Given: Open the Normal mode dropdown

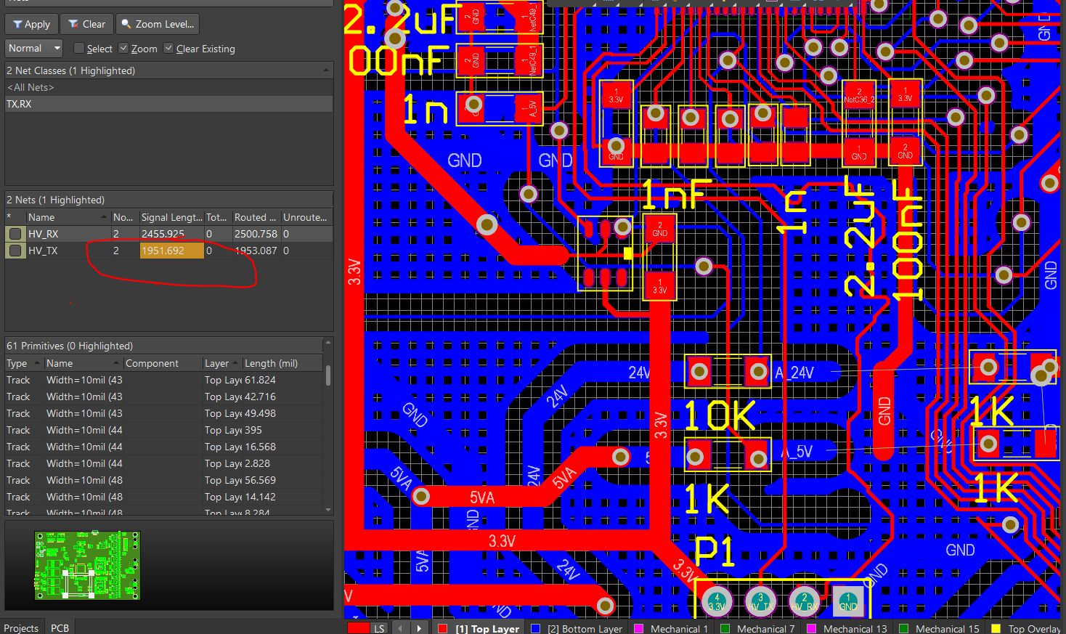Looking at the screenshot, I should 34,48.
